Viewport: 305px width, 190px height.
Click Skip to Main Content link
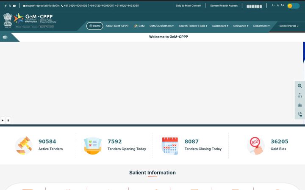pyautogui.click(x=189, y=5)
